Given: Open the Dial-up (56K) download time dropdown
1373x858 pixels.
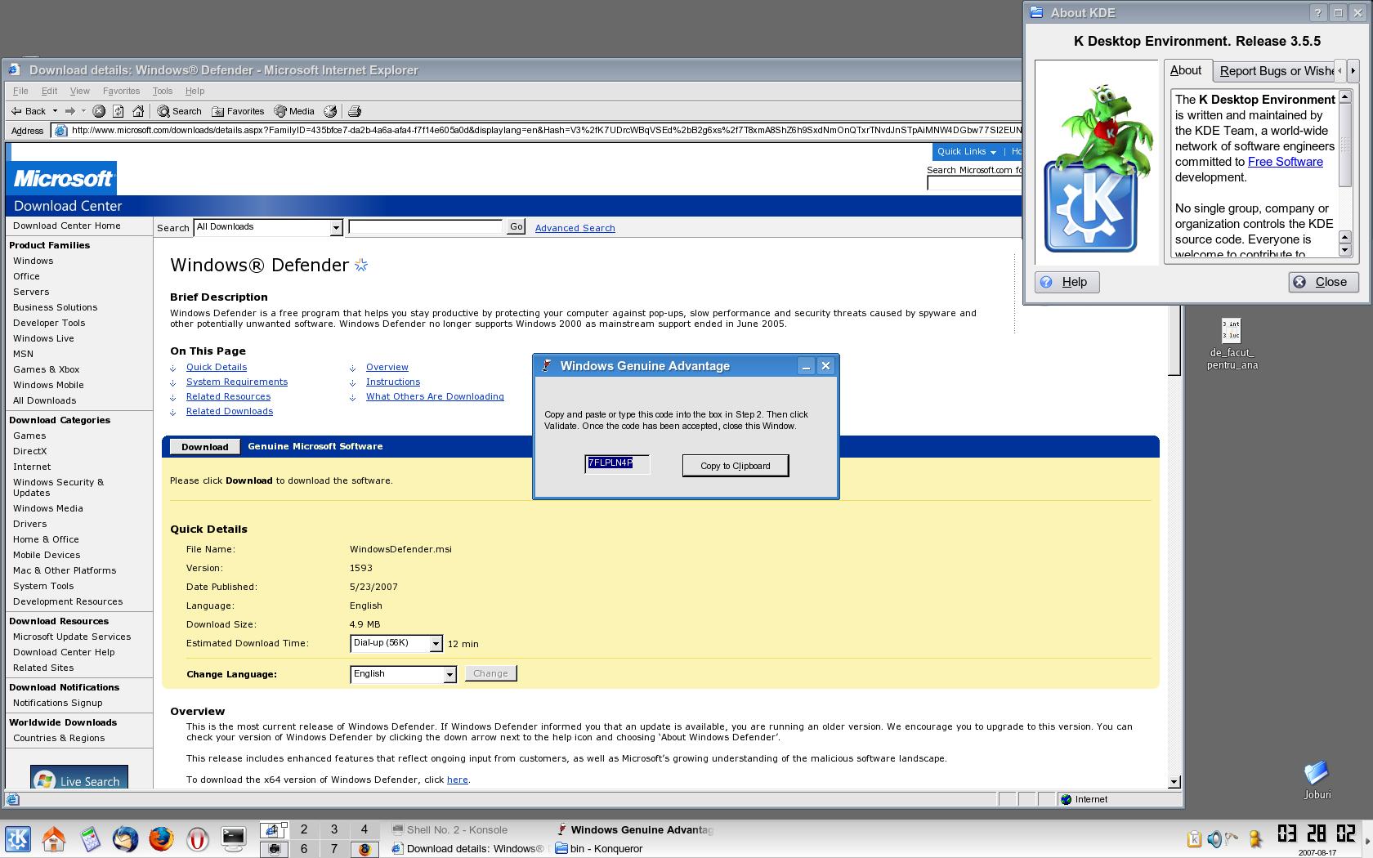Looking at the screenshot, I should coord(436,644).
